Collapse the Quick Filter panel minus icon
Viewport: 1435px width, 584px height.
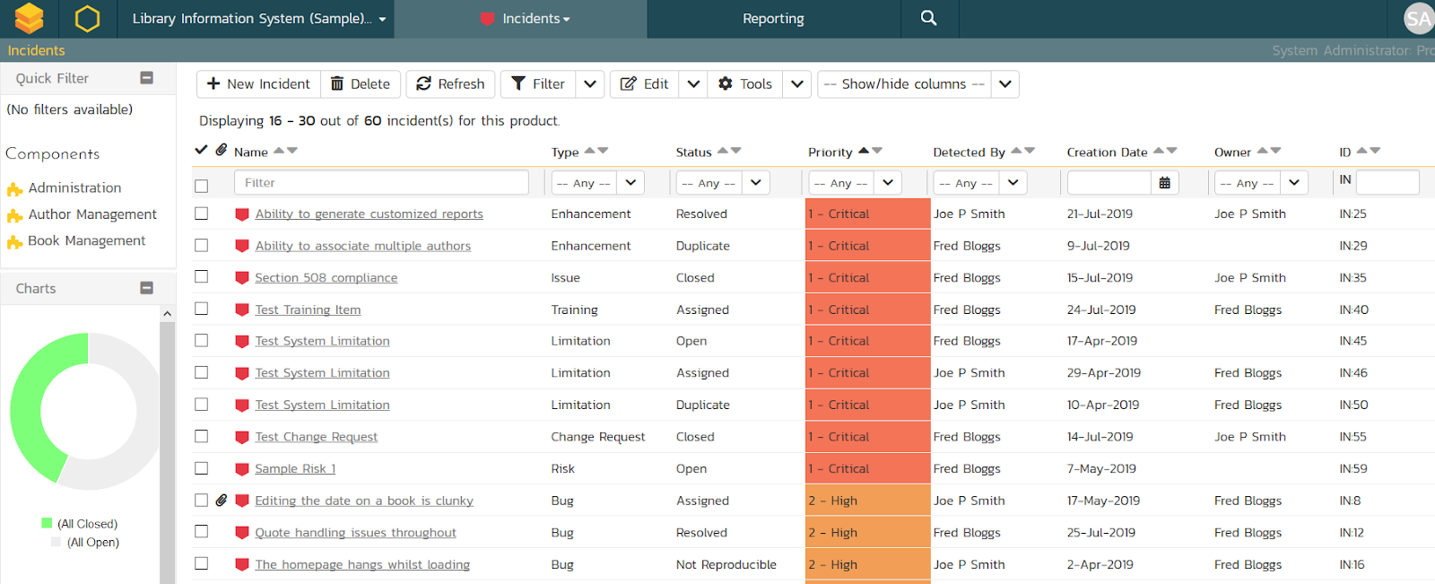pyautogui.click(x=147, y=78)
